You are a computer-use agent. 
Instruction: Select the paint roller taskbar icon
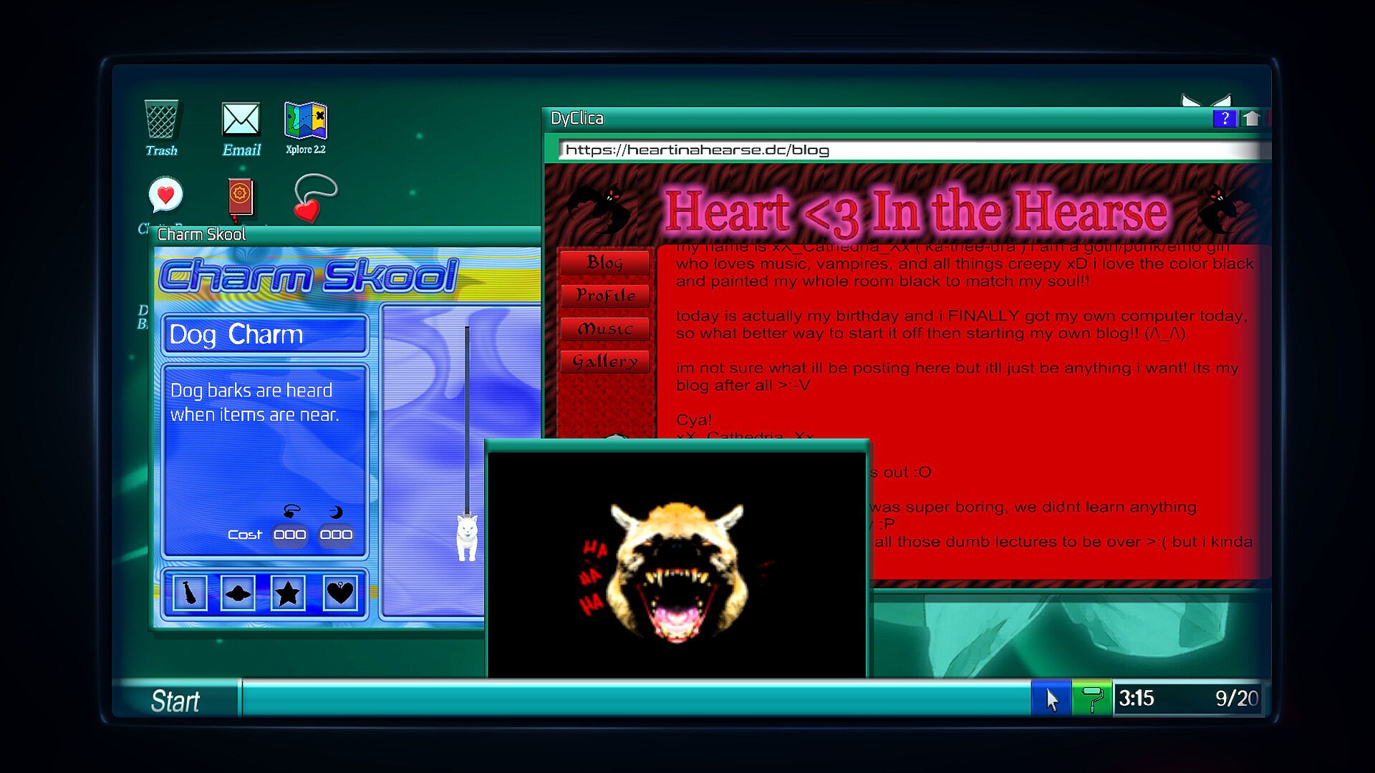click(1092, 699)
